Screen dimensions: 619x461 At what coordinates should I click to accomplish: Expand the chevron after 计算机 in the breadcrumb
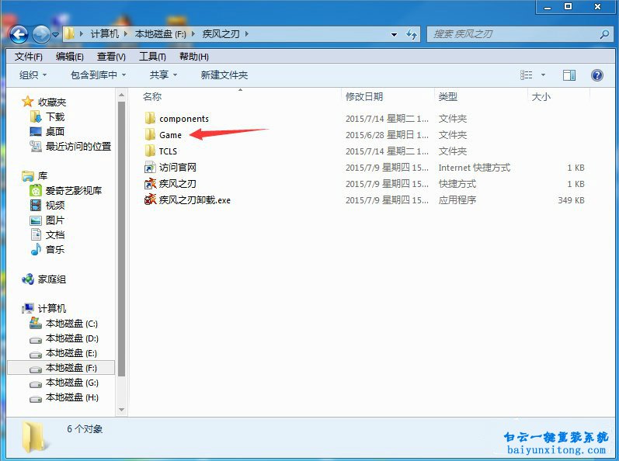(x=126, y=34)
